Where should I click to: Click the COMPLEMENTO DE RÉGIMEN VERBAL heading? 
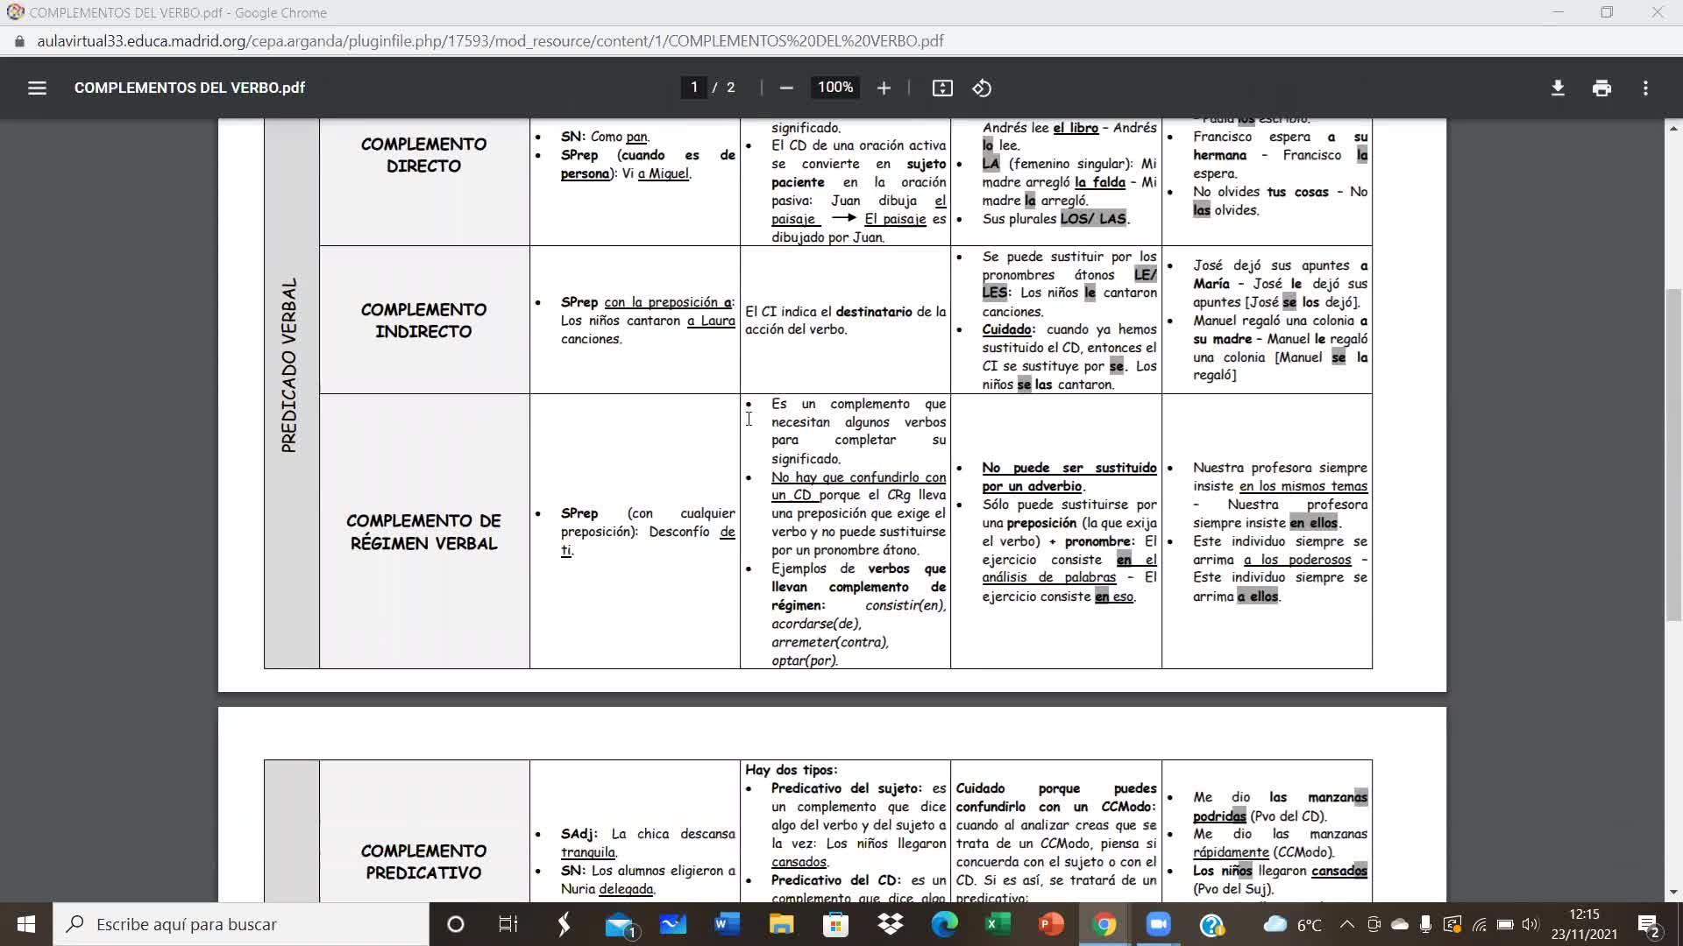tap(423, 532)
